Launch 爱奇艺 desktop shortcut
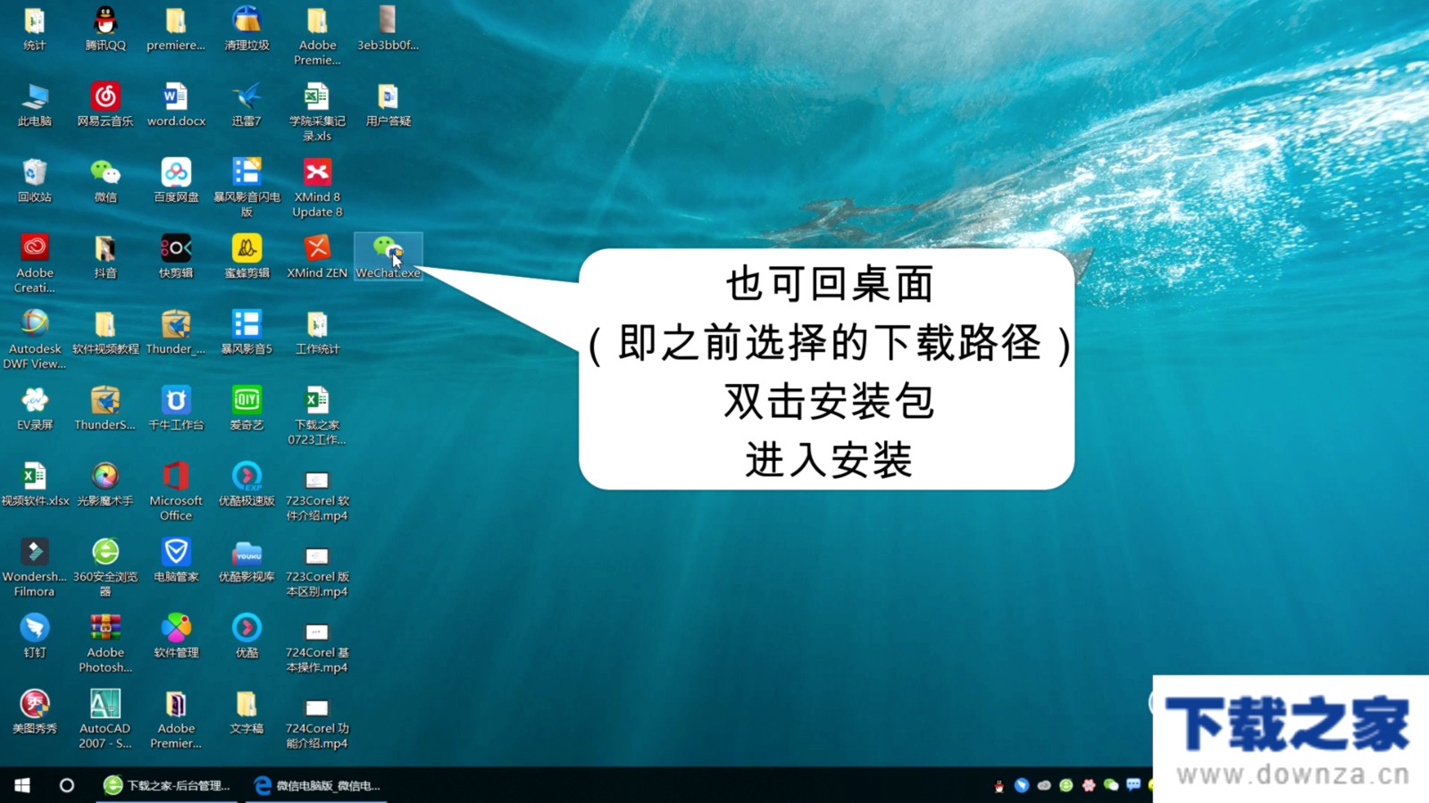The width and height of the screenshot is (1429, 803). tap(247, 407)
